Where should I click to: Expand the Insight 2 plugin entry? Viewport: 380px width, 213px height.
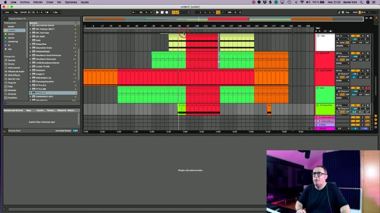[30, 74]
